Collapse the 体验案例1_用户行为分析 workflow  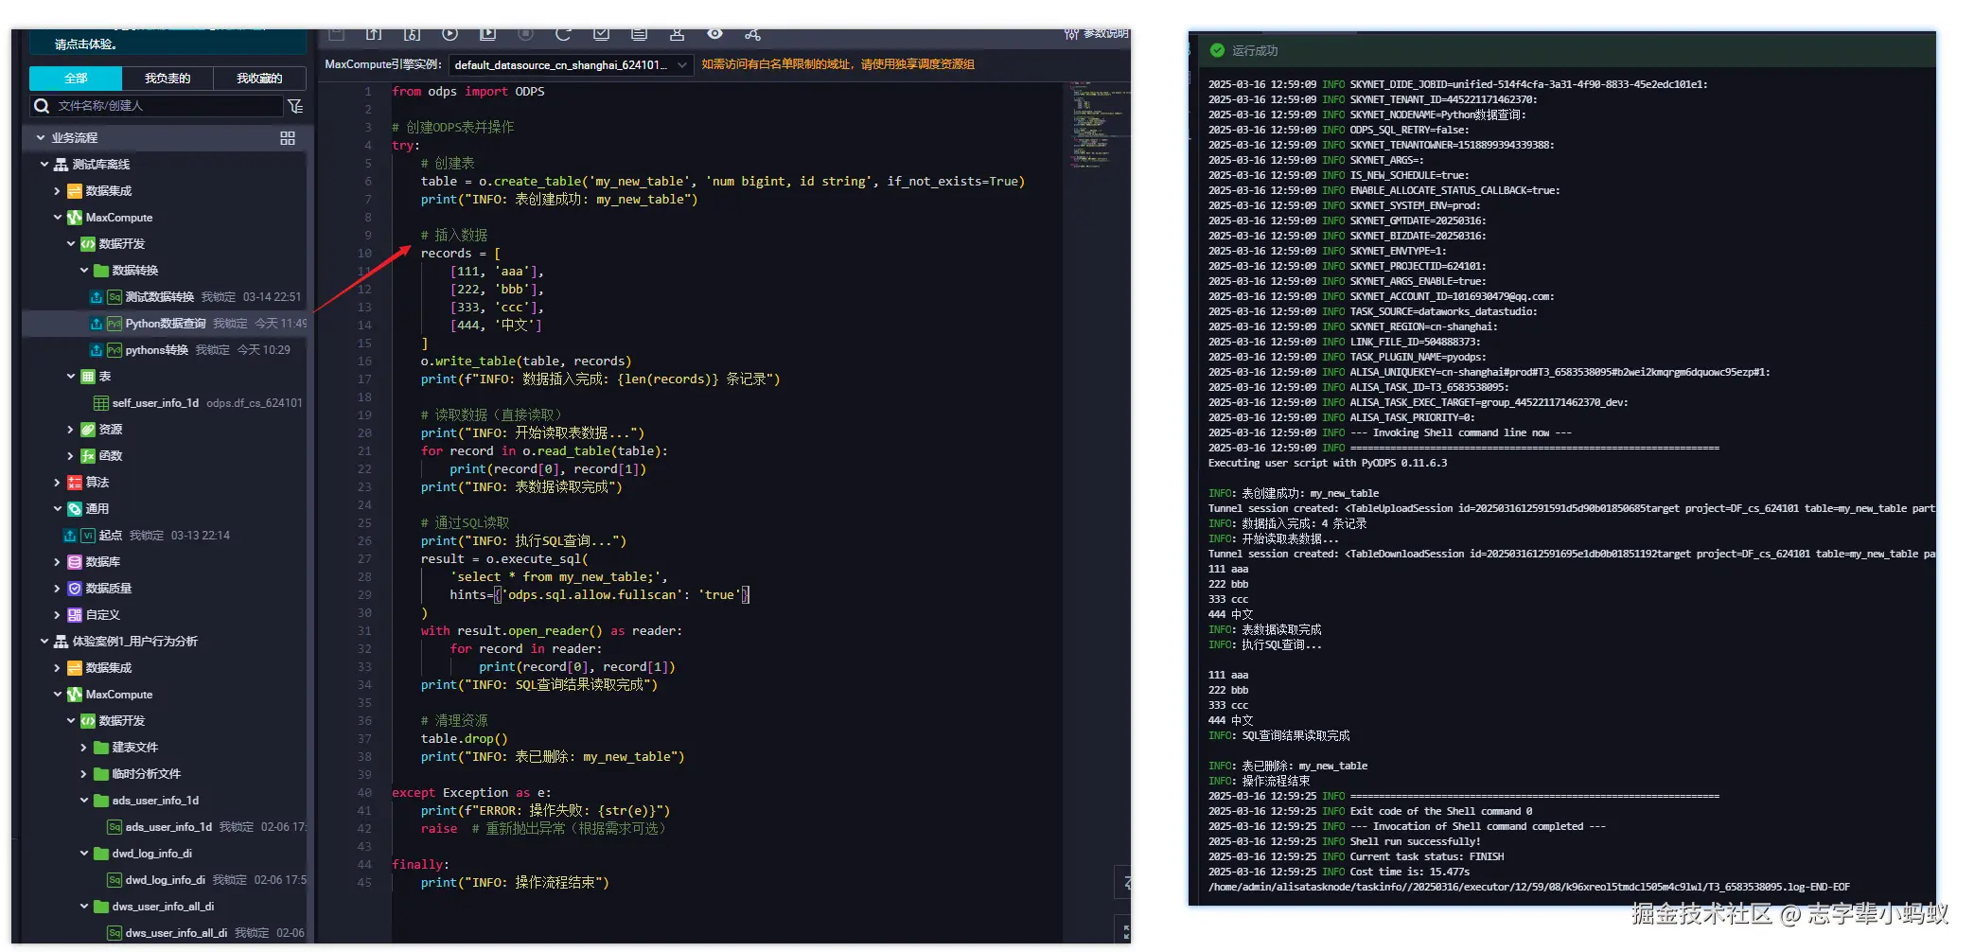[x=44, y=642]
